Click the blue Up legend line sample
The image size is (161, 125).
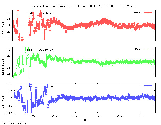click(x=148, y=85)
